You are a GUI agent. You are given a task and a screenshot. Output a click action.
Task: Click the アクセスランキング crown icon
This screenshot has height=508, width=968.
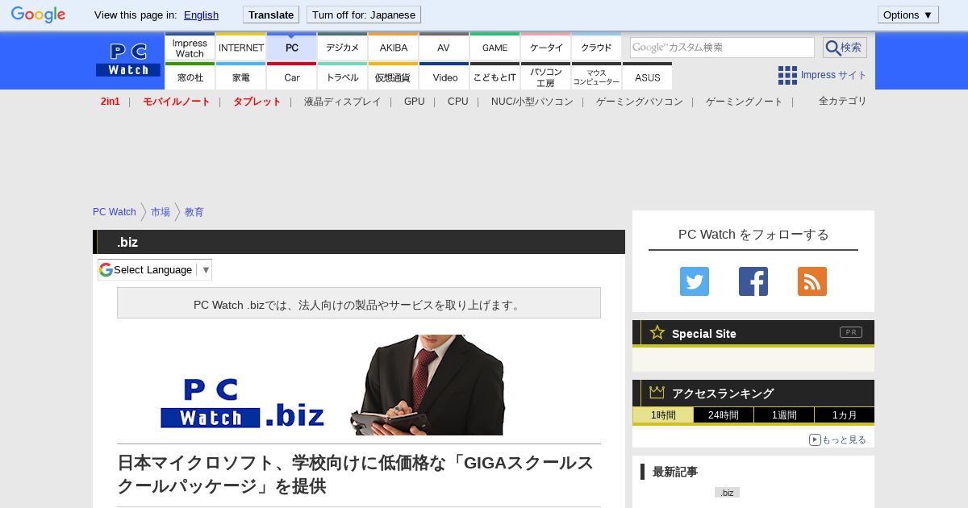[657, 393]
